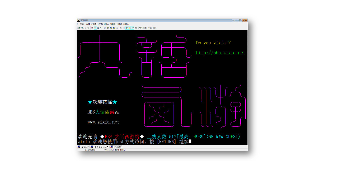Click the colorful BBS大话西游站 text

[104, 112]
